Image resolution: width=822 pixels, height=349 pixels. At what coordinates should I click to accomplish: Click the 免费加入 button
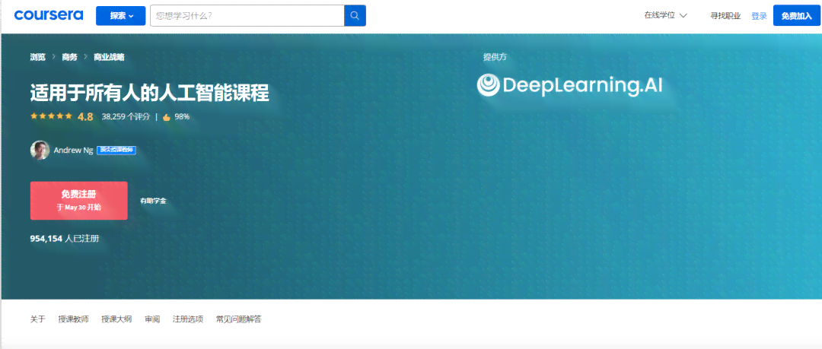796,16
